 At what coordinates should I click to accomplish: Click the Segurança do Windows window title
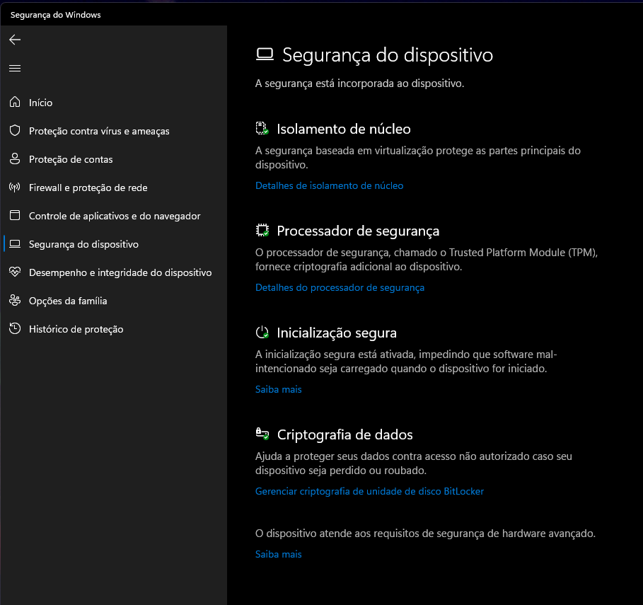tap(55, 15)
